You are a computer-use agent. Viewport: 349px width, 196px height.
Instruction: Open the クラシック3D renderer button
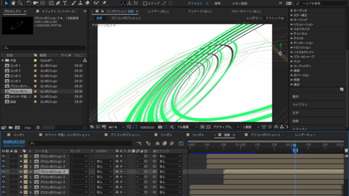point(275,18)
